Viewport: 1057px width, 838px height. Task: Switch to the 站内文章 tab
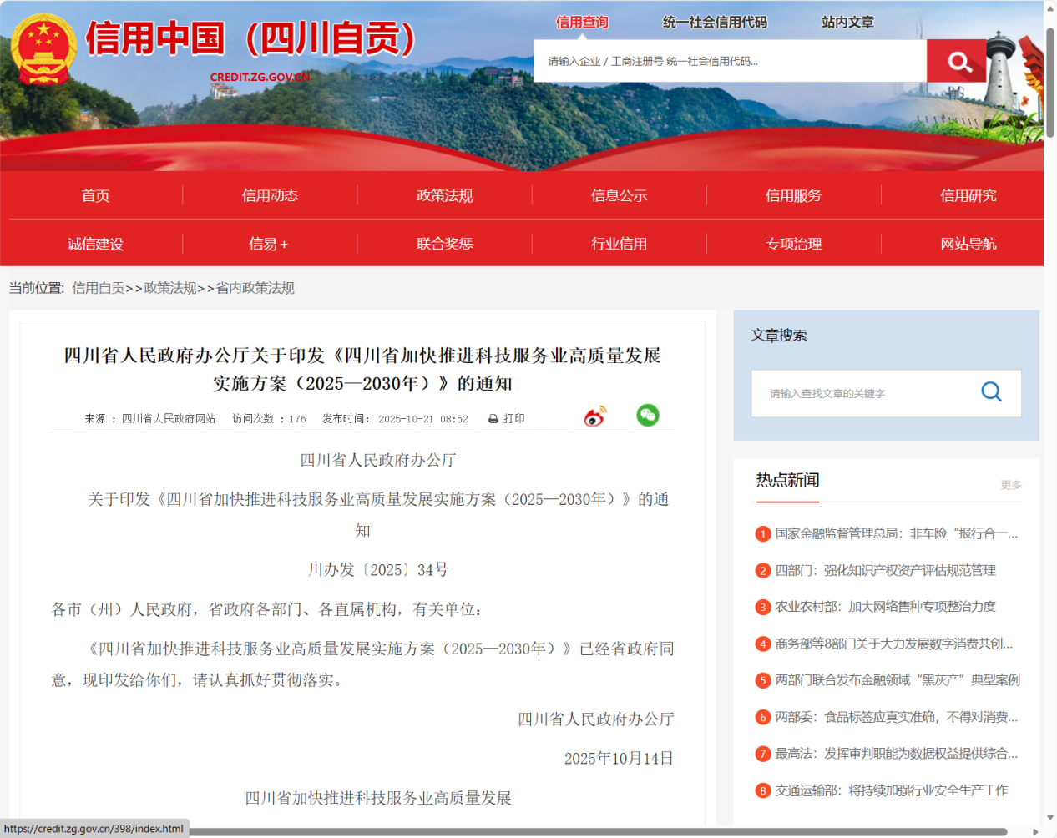tap(847, 23)
